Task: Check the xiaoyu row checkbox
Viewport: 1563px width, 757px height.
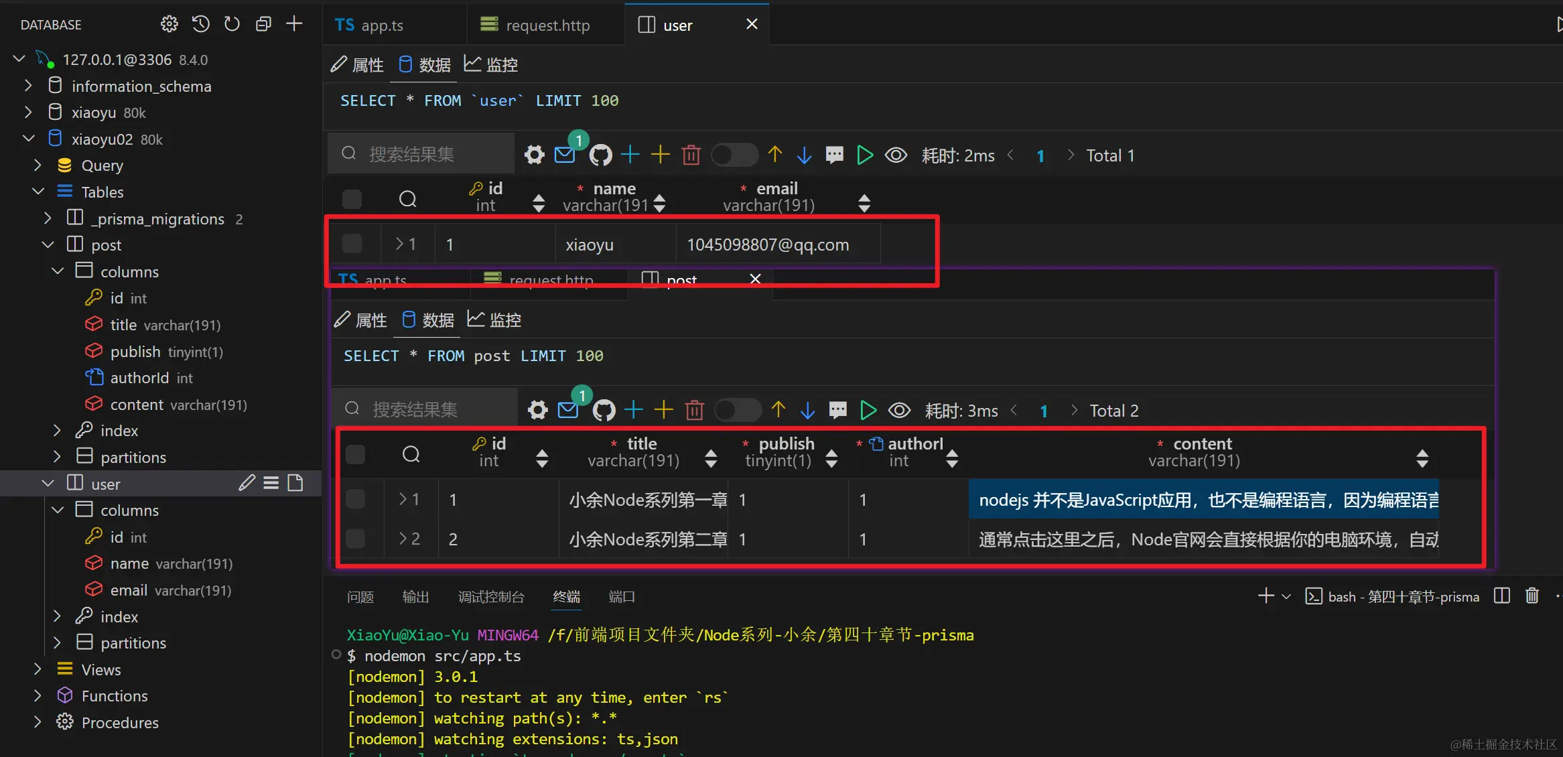Action: click(x=352, y=244)
